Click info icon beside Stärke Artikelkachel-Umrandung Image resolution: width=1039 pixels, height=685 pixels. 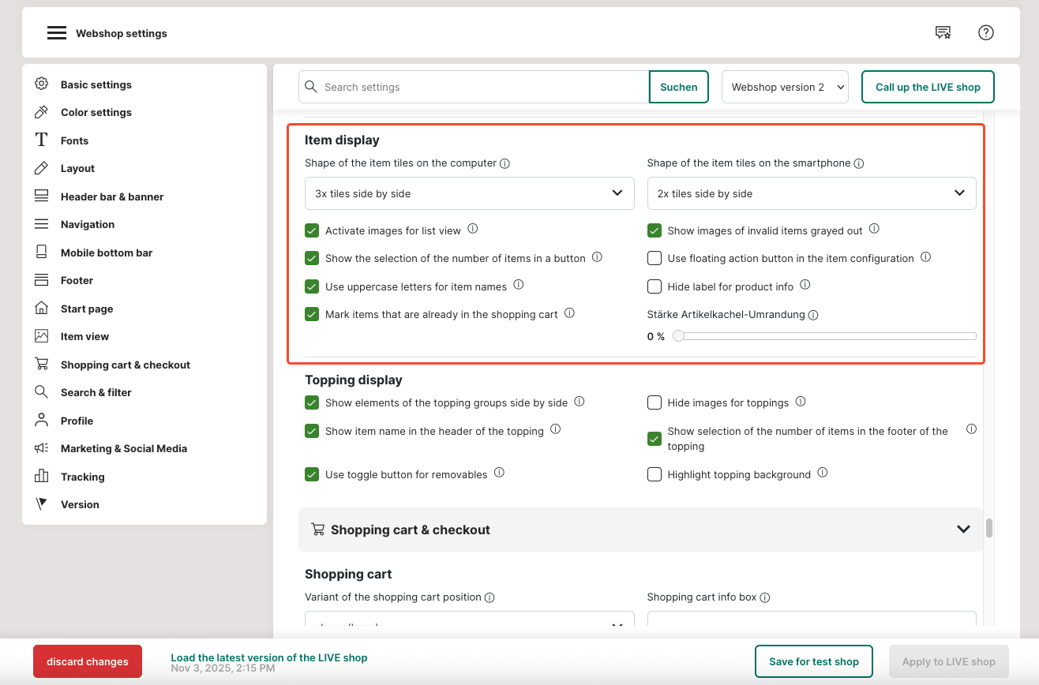point(813,315)
